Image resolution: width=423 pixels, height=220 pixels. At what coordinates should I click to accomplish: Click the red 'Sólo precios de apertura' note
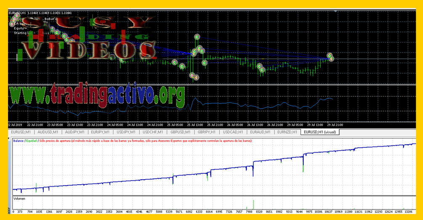tap(145, 141)
